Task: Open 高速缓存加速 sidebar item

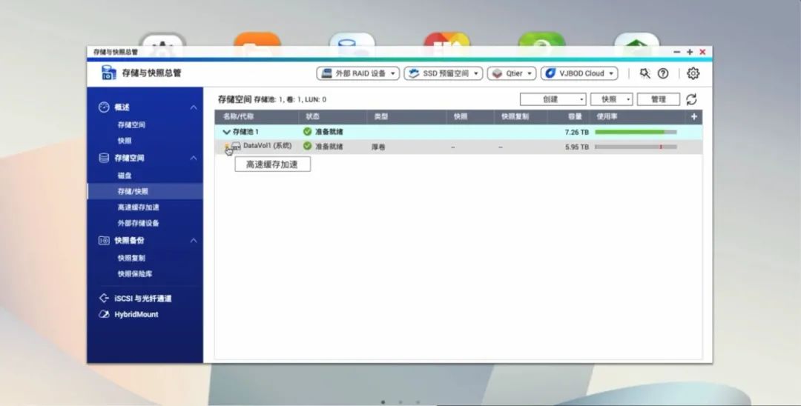Action: pos(139,207)
